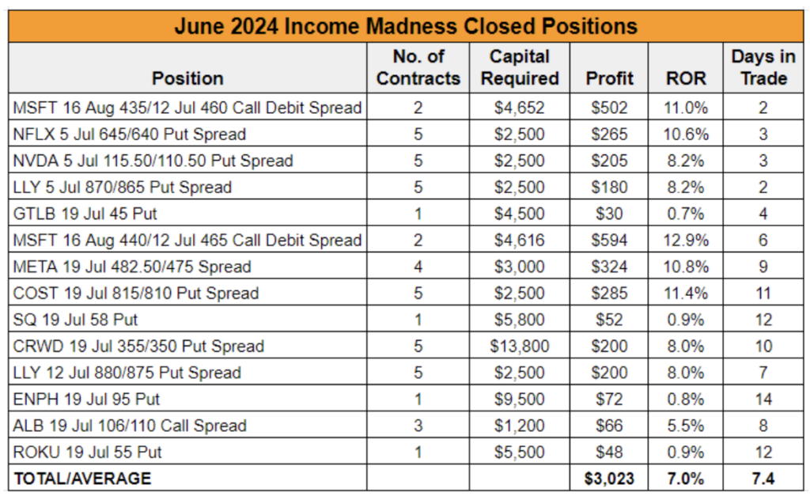This screenshot has height=500, width=810.
Task: Click the GTLB 19 Jul 45 Put cell
Action: [187, 214]
